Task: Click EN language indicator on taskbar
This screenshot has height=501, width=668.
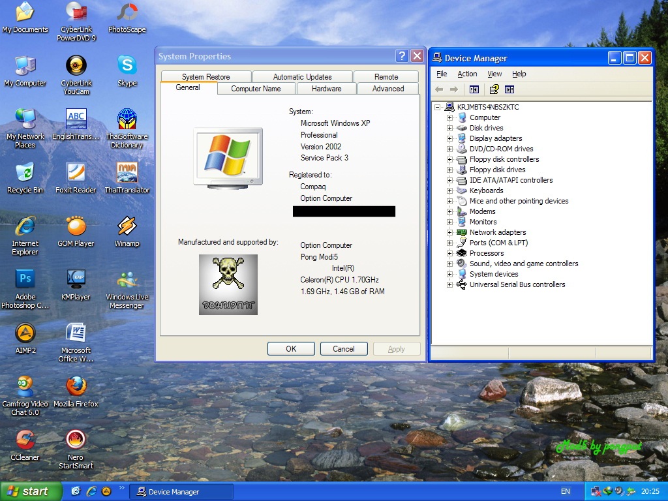Action: [566, 492]
